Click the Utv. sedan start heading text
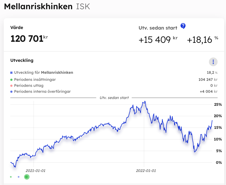This screenshot has width=226, height=185. tap(158, 28)
